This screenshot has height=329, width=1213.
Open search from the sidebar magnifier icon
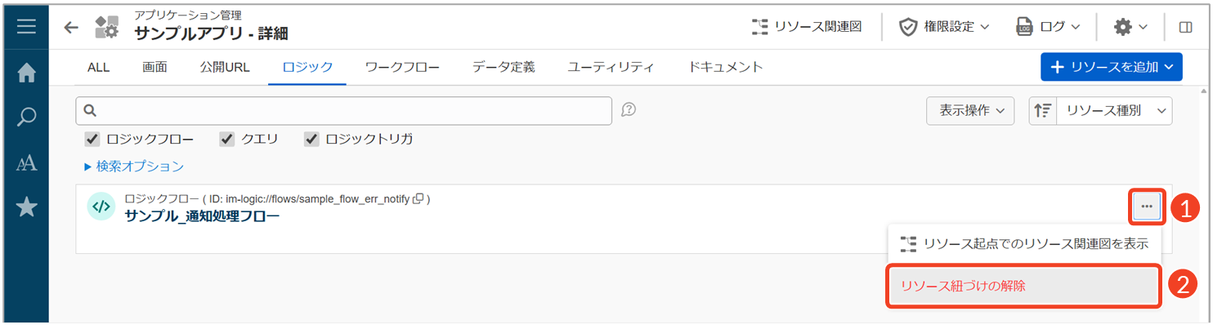[x=26, y=118]
